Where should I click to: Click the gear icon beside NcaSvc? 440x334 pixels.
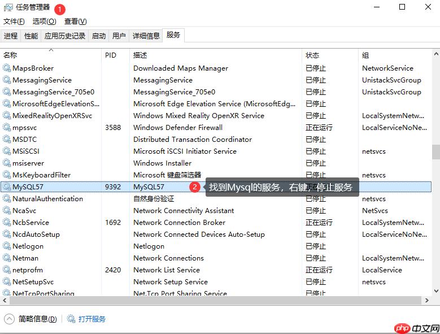(x=7, y=210)
